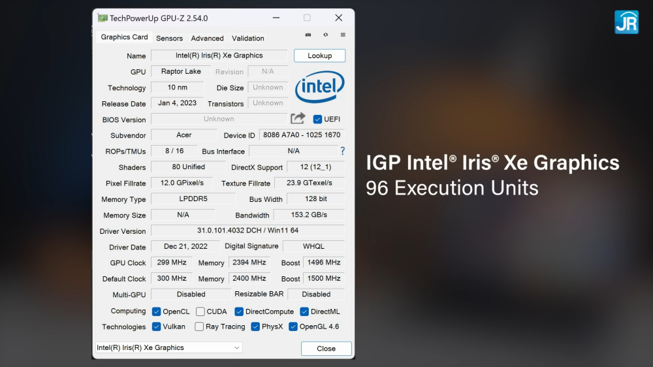Click the Release Date field Jan 4, 2023
This screenshot has width=653, height=367.
[x=178, y=103]
